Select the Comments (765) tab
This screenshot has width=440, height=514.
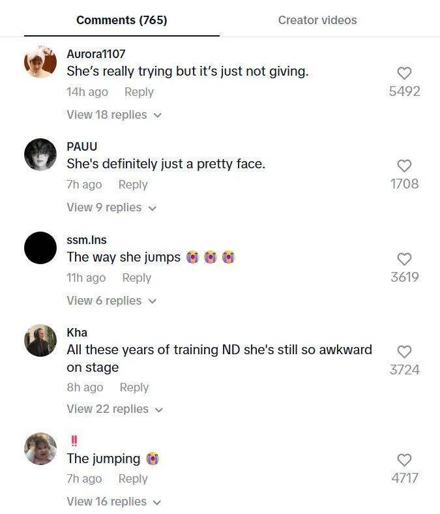point(122,20)
